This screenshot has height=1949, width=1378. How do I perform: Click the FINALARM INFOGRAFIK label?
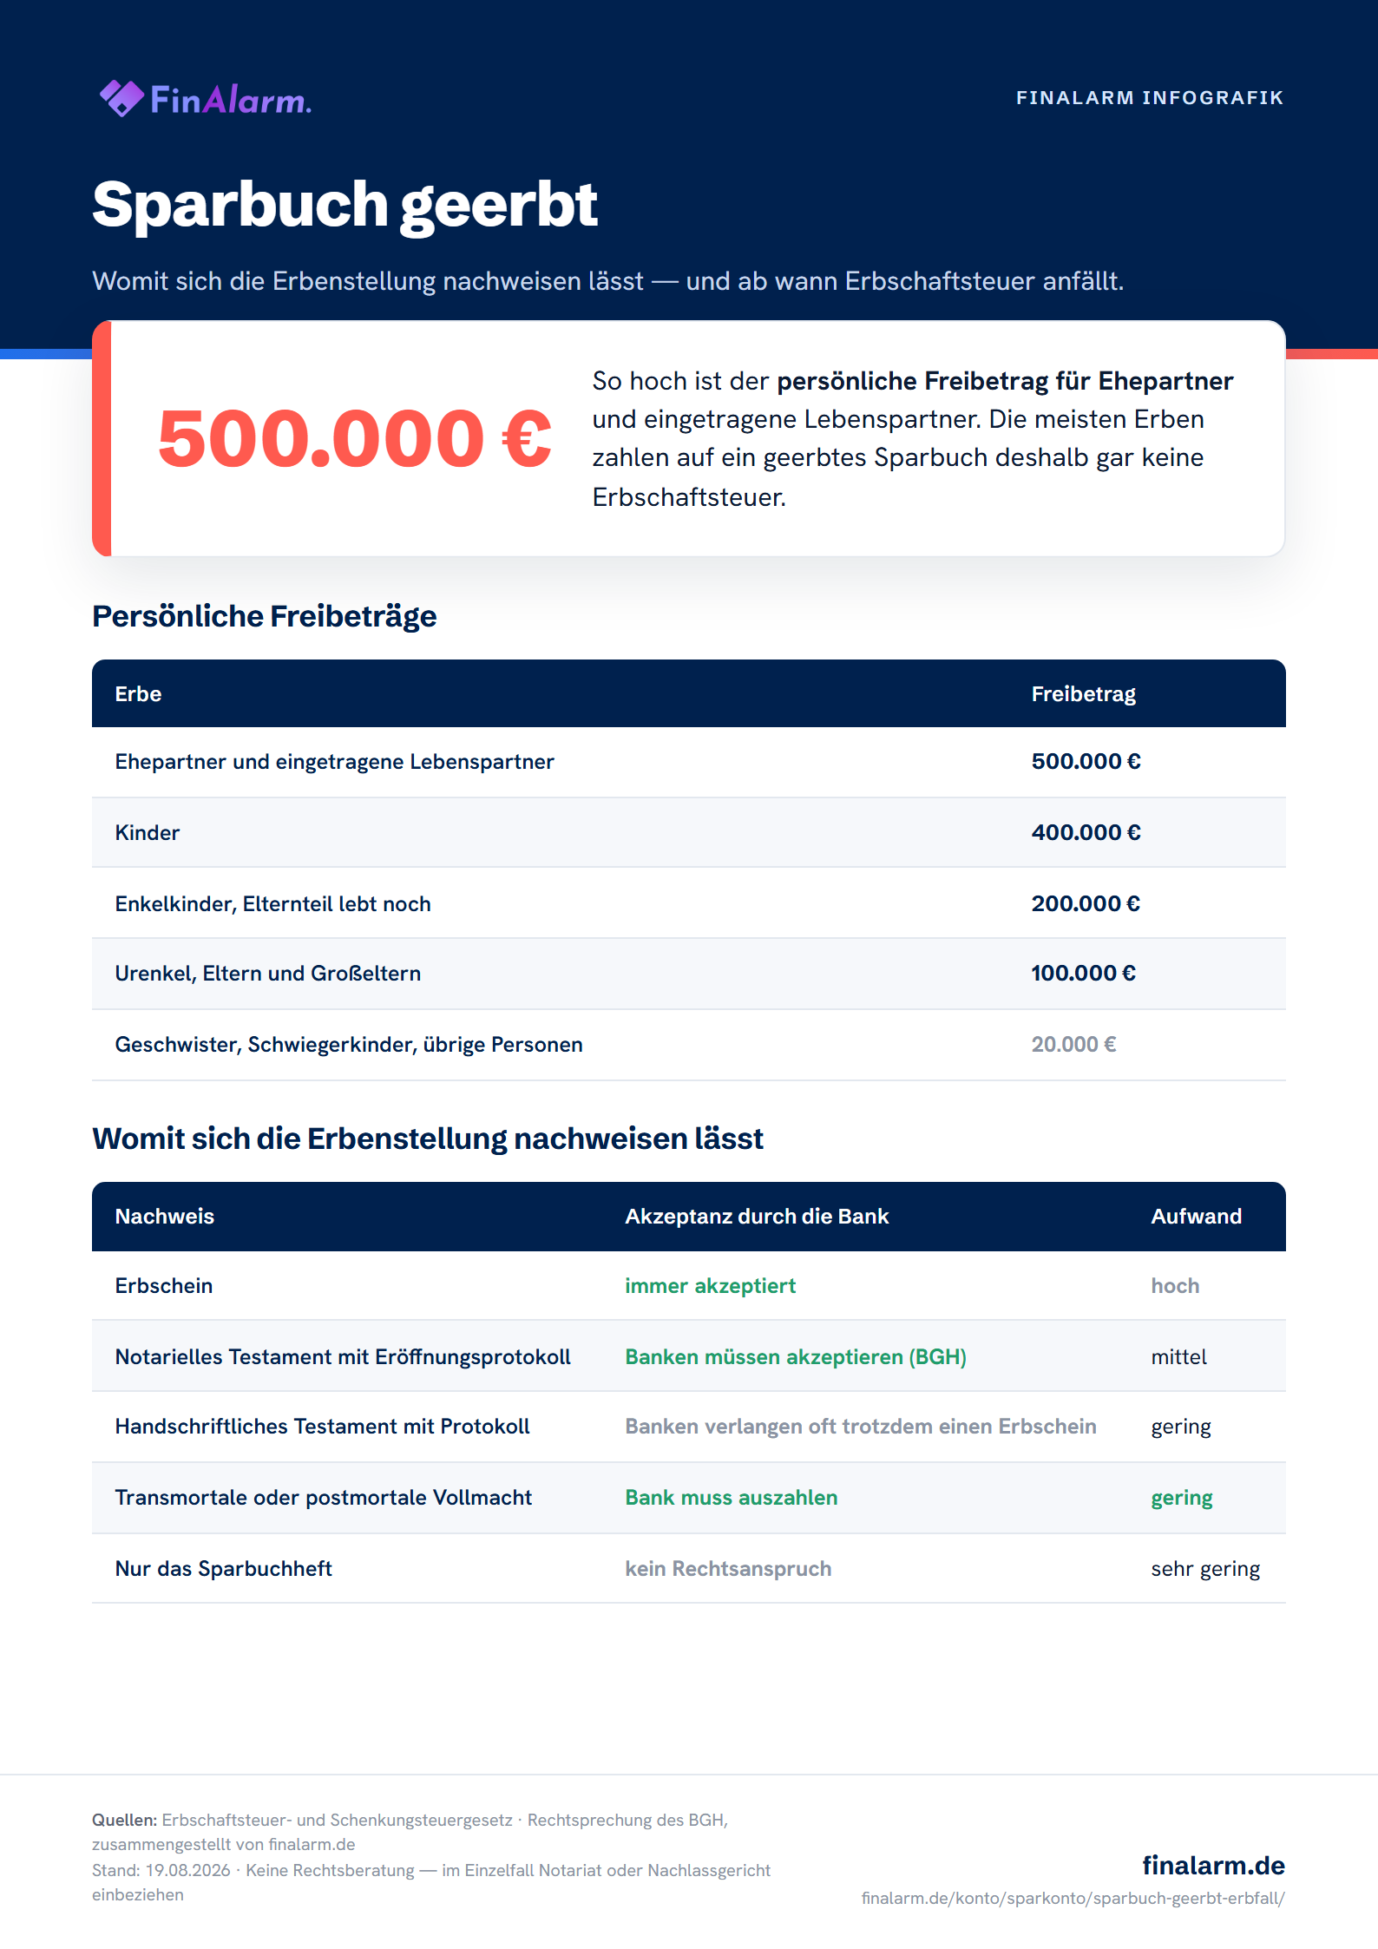pos(1150,97)
